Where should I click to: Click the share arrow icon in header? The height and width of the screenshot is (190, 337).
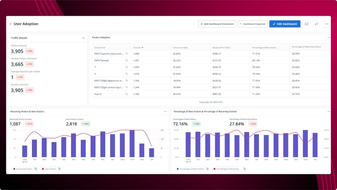[316, 24]
